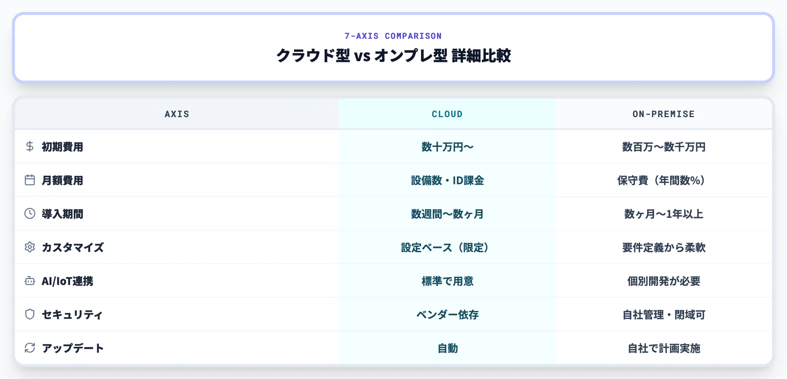
Task: Click the calendar icon next to 月額費用
Action: coord(30,181)
